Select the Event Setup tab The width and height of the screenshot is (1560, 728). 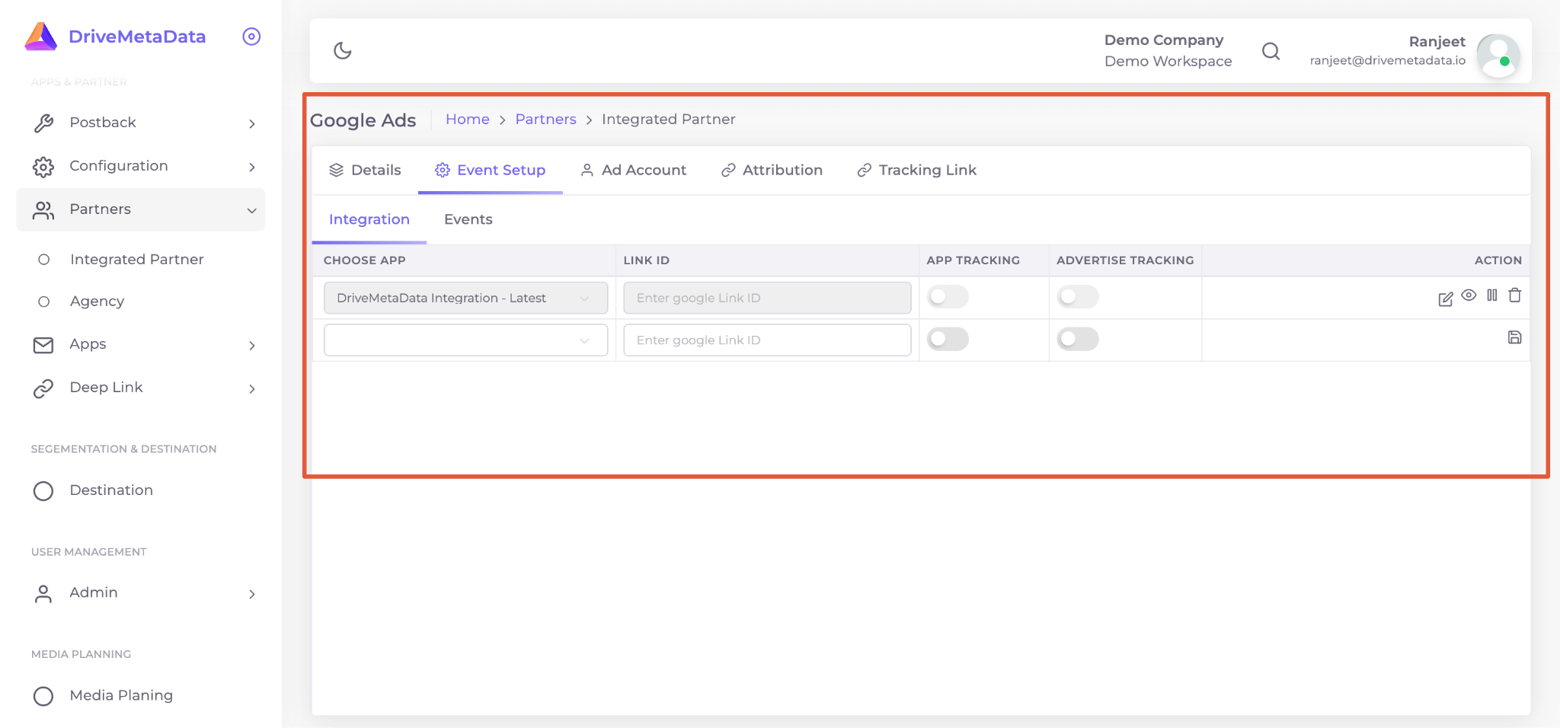[x=490, y=170]
